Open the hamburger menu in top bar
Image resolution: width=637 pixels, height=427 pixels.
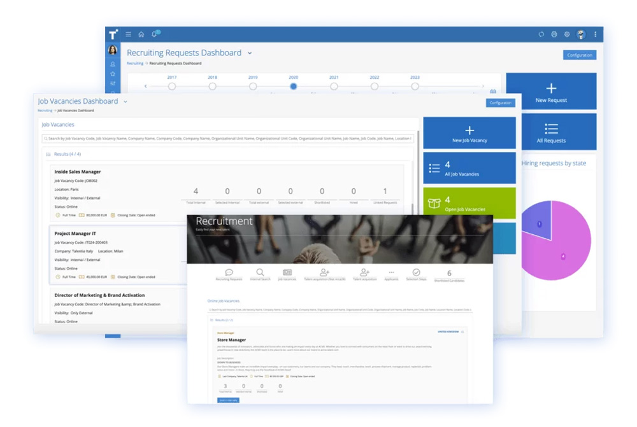coord(128,34)
